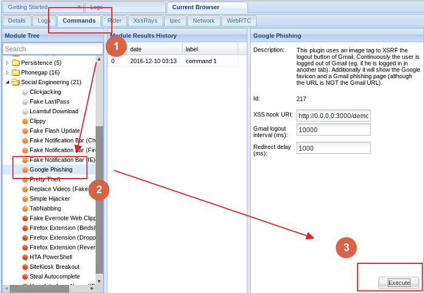The height and width of the screenshot is (293, 424).
Task: Select the Google Phishing module
Action: tap(51, 170)
